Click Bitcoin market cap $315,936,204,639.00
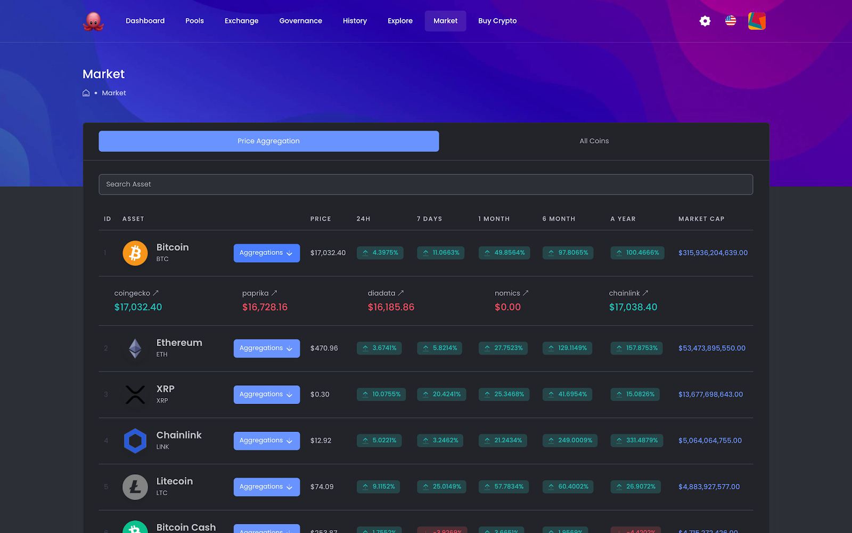Screen dimensions: 852x533 click(713, 253)
